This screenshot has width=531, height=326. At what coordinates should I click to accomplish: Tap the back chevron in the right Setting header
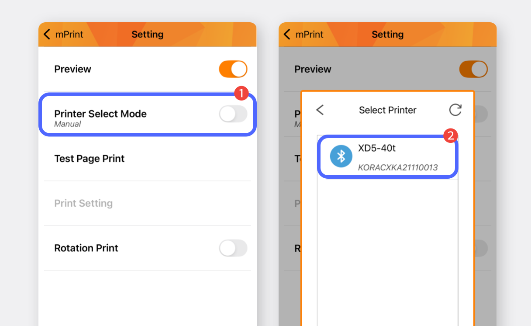pos(287,35)
